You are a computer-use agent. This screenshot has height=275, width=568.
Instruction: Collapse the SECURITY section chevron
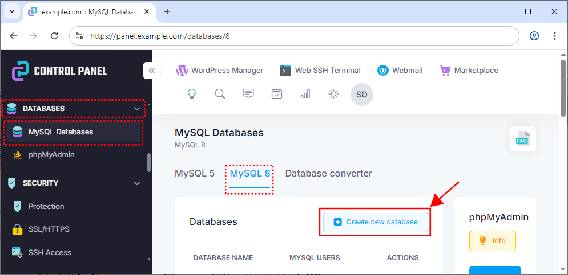tap(137, 183)
